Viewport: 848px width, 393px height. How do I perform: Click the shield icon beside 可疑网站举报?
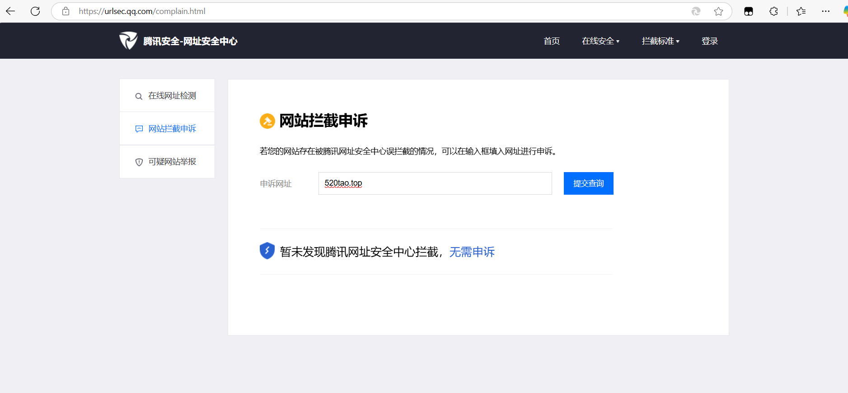pos(139,162)
